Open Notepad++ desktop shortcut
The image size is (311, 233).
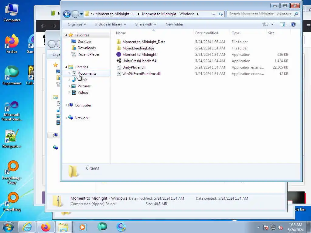pyautogui.click(x=12, y=138)
